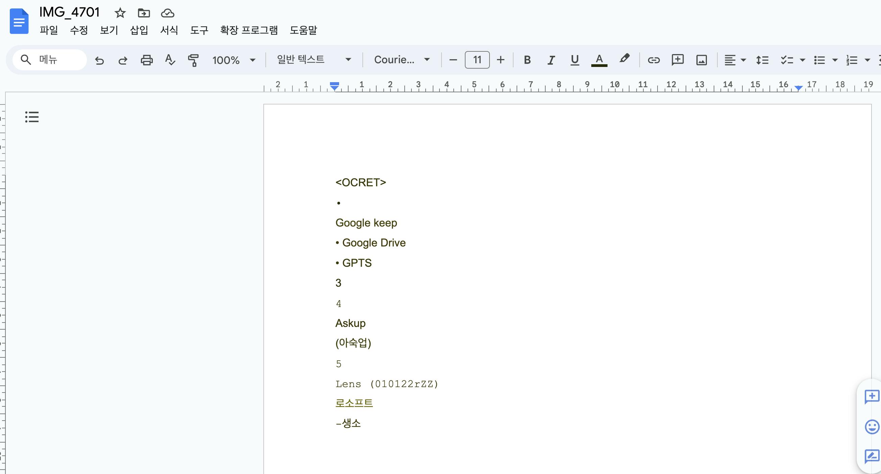Image resolution: width=881 pixels, height=474 pixels.
Task: Click the insert link icon
Action: 653,60
